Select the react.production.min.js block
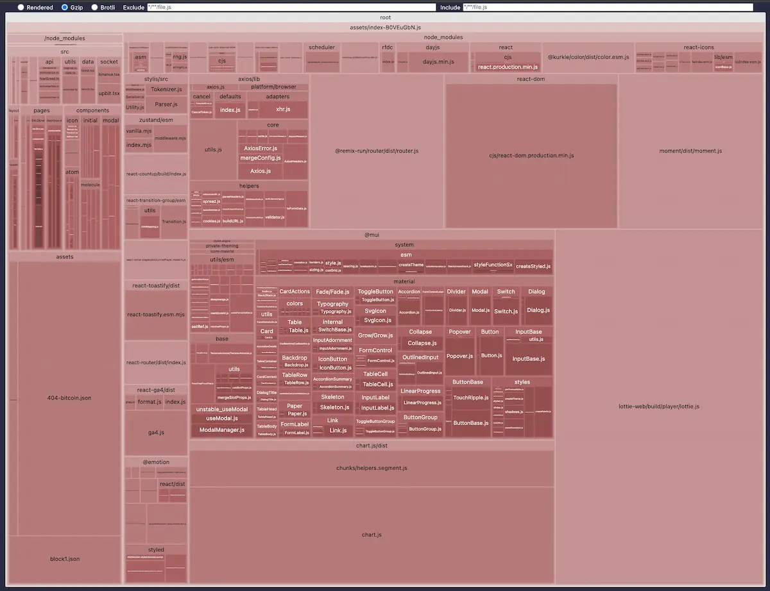The image size is (770, 591). coord(508,67)
